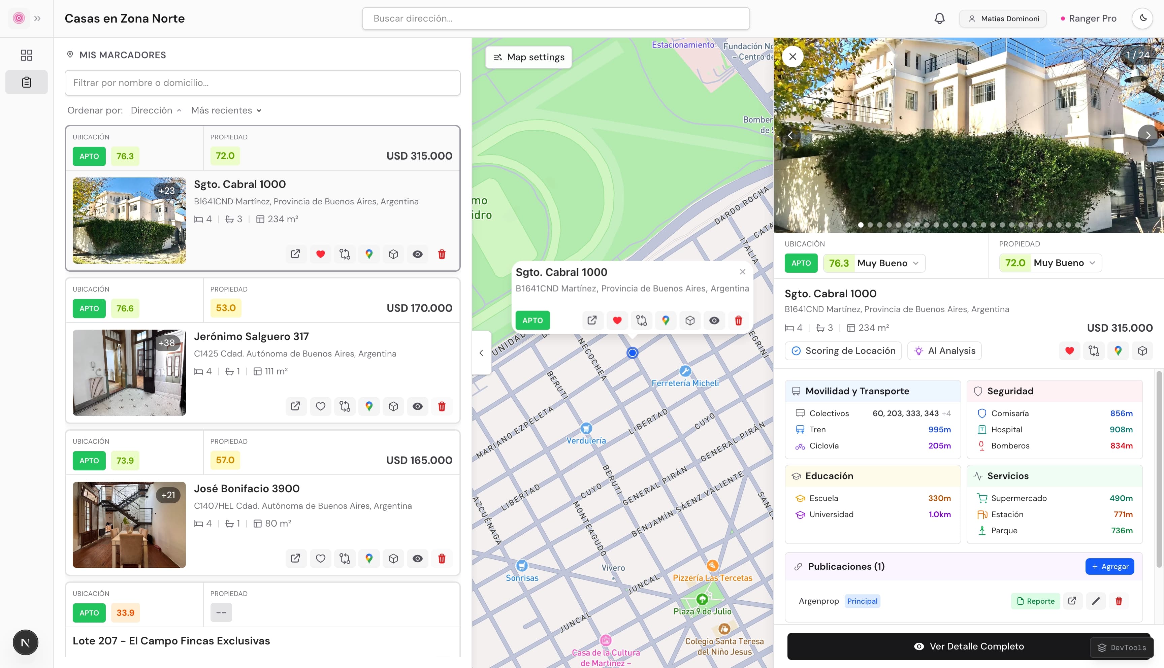The image size is (1164, 668).
Task: Collapse the list panel with the chevron
Action: (x=481, y=353)
